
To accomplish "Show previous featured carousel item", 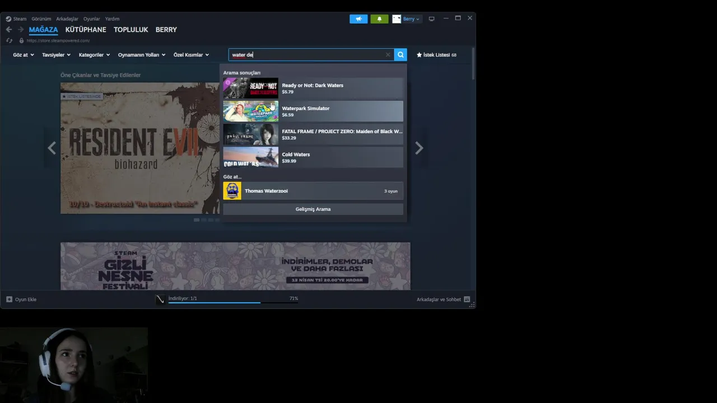I will [x=52, y=148].
